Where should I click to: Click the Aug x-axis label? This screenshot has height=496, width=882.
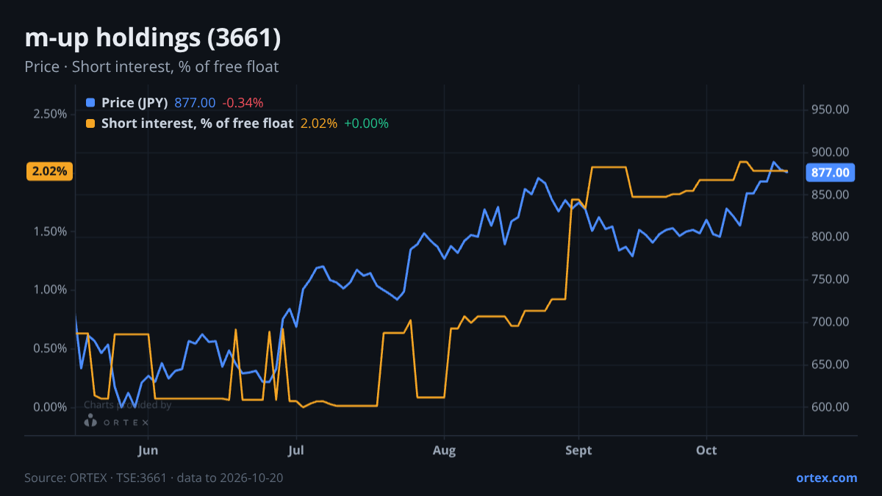(x=444, y=450)
